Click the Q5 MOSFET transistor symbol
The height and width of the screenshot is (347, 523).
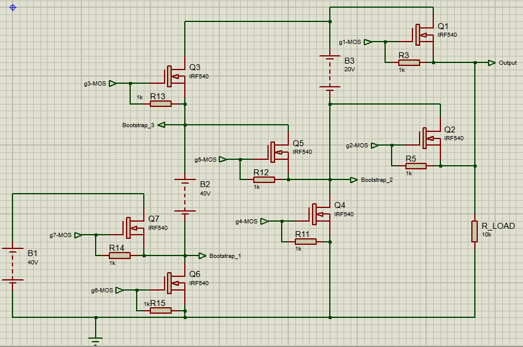(x=279, y=152)
